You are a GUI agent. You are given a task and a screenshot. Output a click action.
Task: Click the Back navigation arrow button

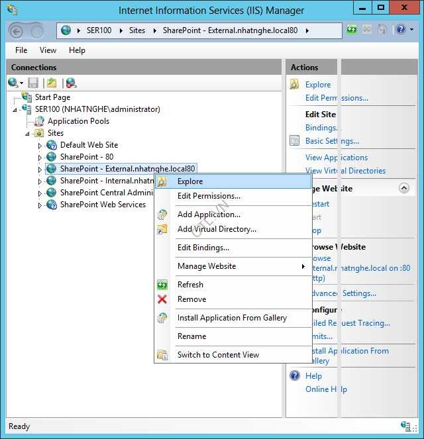tap(17, 31)
